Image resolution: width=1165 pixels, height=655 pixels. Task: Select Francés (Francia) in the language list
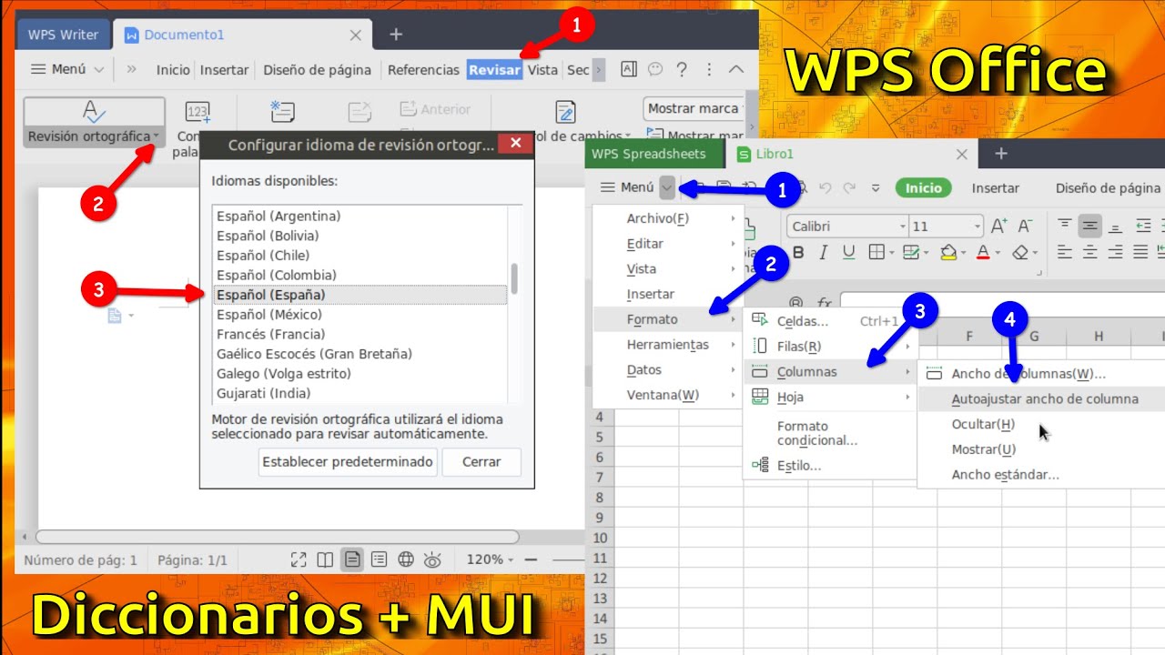pos(360,334)
